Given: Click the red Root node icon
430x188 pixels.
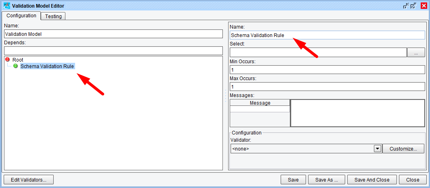Looking at the screenshot, I should click(7, 60).
